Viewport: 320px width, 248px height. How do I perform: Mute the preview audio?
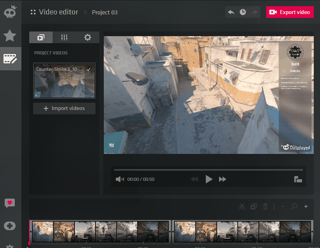(x=120, y=179)
